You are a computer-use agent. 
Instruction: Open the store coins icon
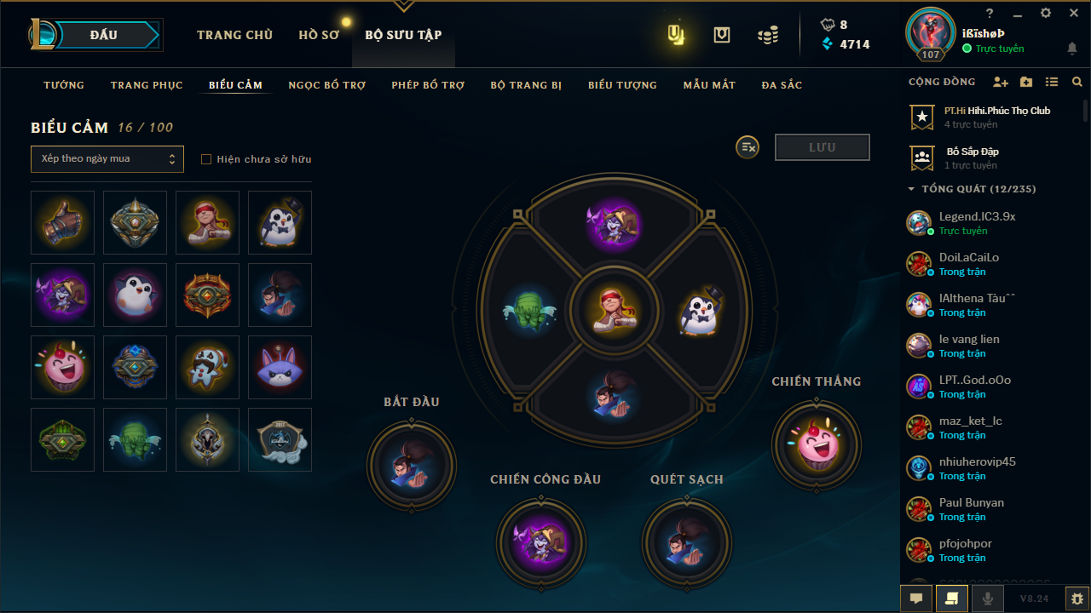pyautogui.click(x=768, y=35)
